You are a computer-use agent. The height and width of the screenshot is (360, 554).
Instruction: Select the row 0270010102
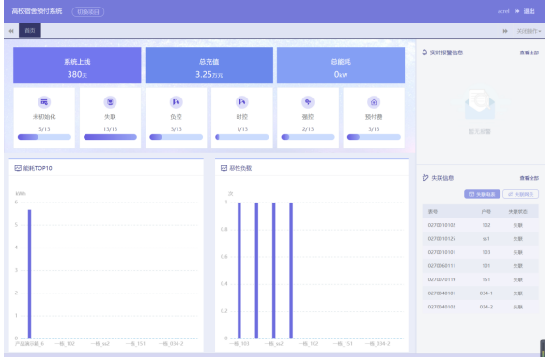[480, 225]
